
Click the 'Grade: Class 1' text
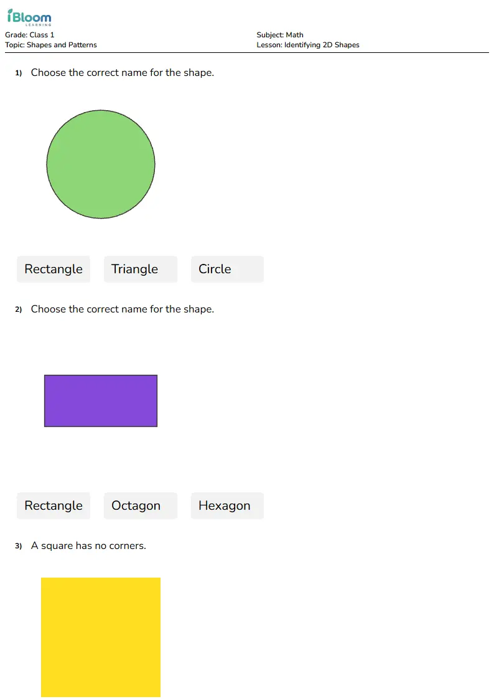[x=29, y=35]
